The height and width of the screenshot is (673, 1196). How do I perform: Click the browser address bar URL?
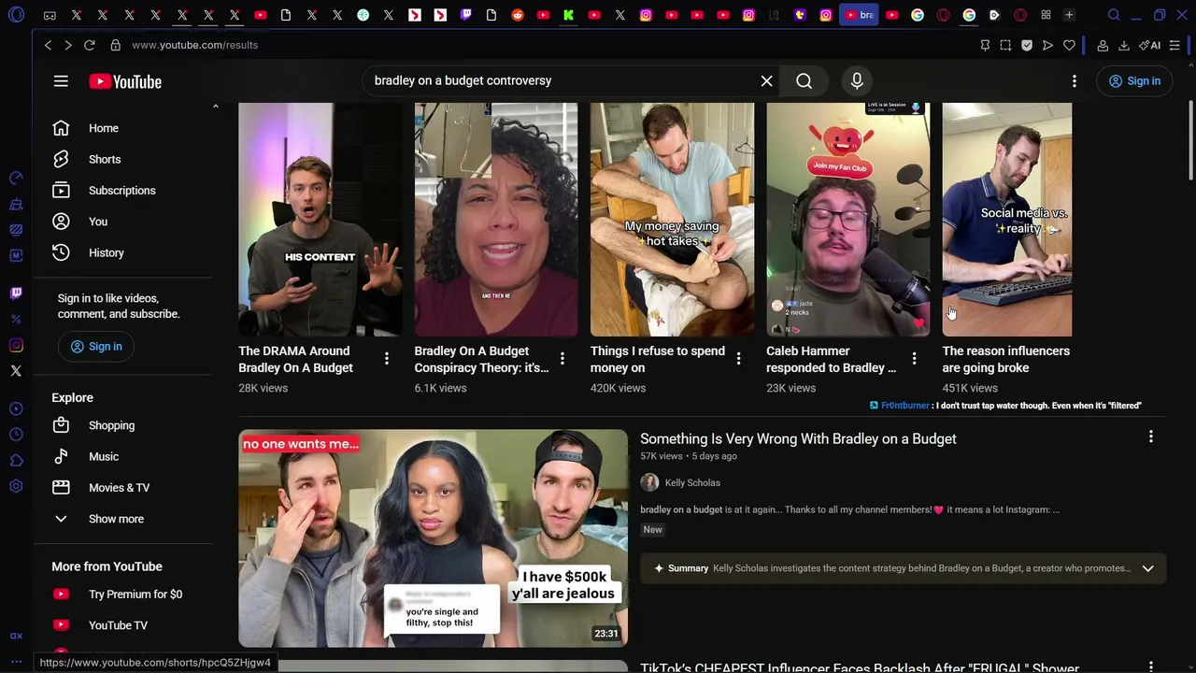coord(195,45)
